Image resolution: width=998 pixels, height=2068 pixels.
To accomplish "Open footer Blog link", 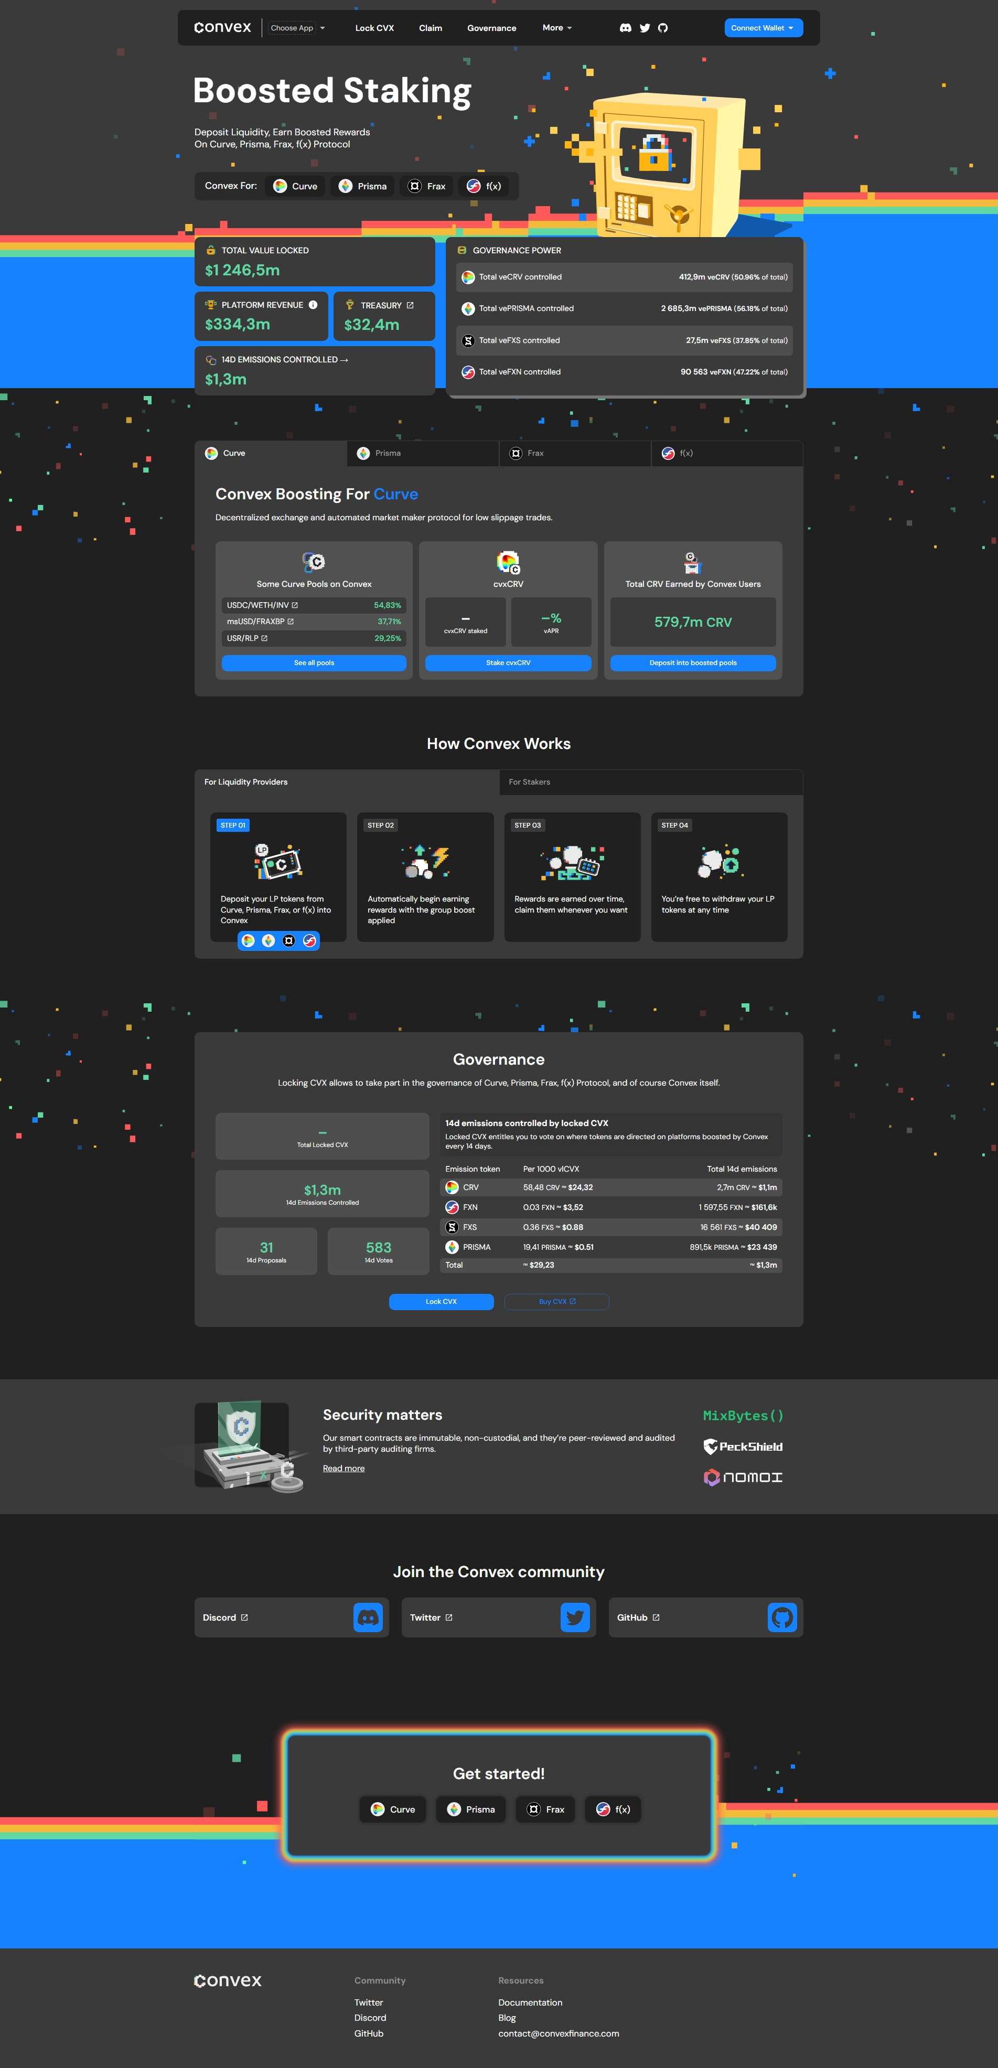I will click(x=507, y=2018).
